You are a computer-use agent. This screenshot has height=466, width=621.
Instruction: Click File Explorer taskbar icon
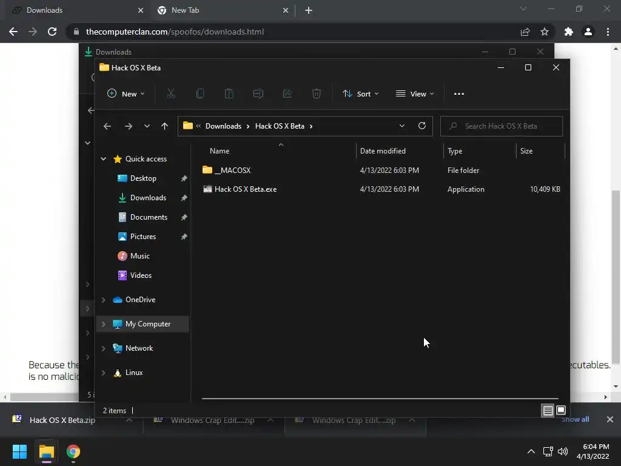[46, 451]
